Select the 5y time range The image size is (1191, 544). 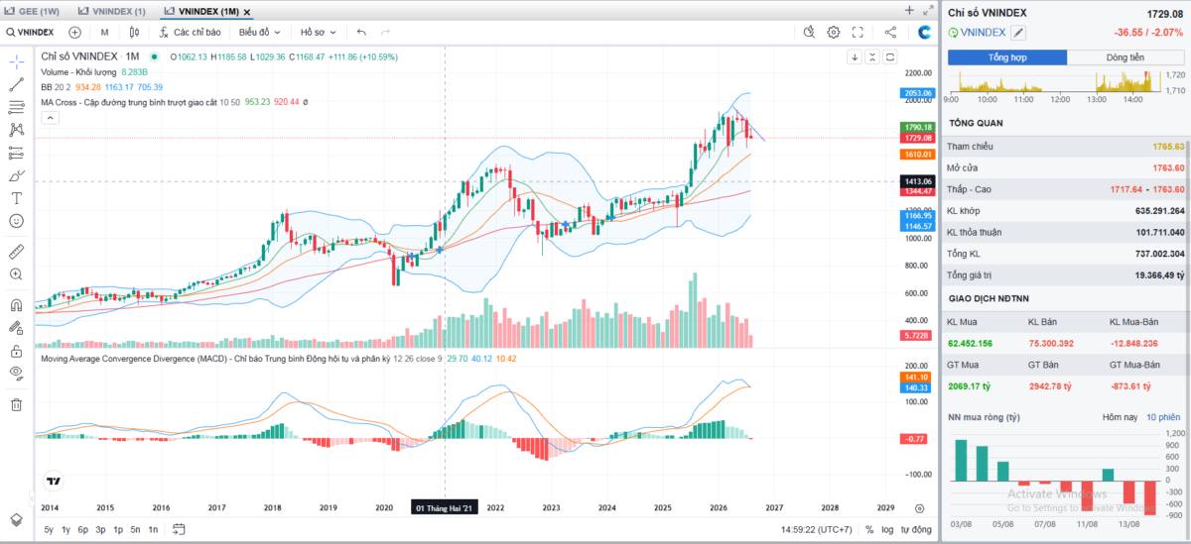[x=49, y=530]
